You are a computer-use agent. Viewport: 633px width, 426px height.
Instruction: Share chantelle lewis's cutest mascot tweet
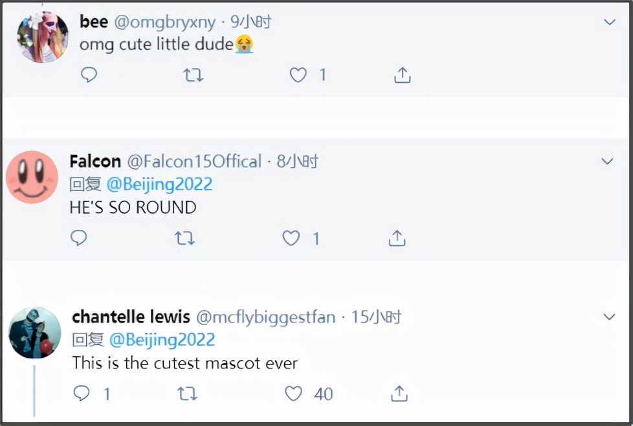click(x=399, y=394)
